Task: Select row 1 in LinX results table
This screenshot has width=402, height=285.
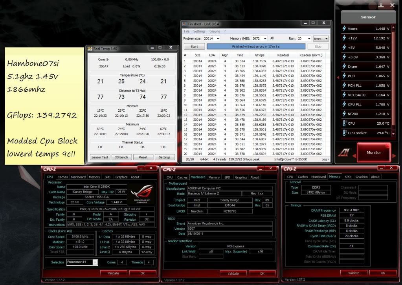Action: click(254, 61)
